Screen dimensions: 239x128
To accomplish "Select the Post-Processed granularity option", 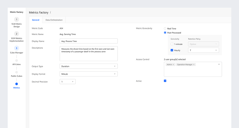I will (165, 32).
